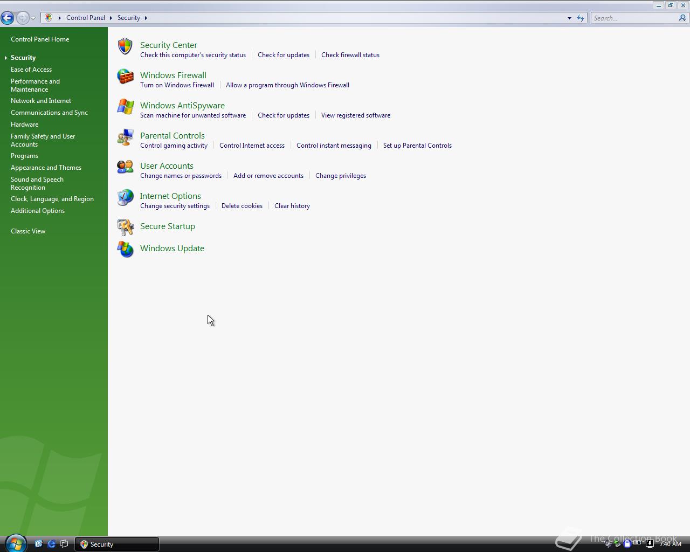Click the taskbar clock showing 7:40 AM

670,544
